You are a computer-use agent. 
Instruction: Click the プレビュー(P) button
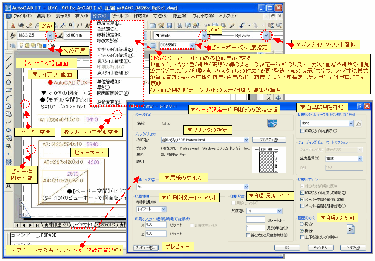click(145, 247)
